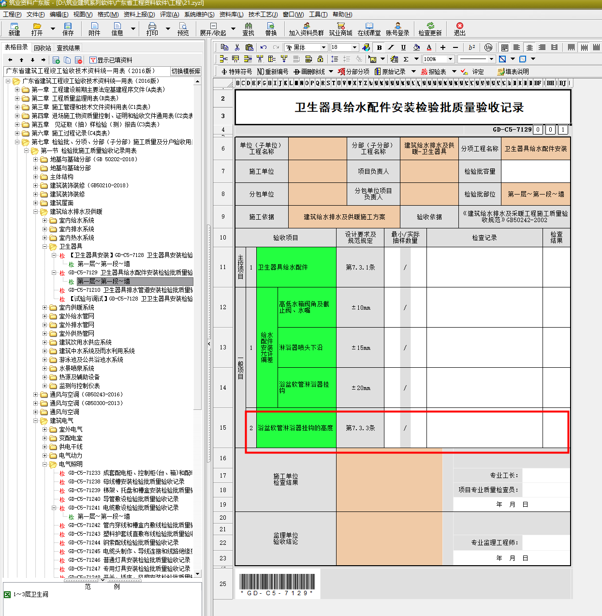602x616 pixels.
Task: Click the 退出 (Exit) red icon
Action: (x=459, y=29)
